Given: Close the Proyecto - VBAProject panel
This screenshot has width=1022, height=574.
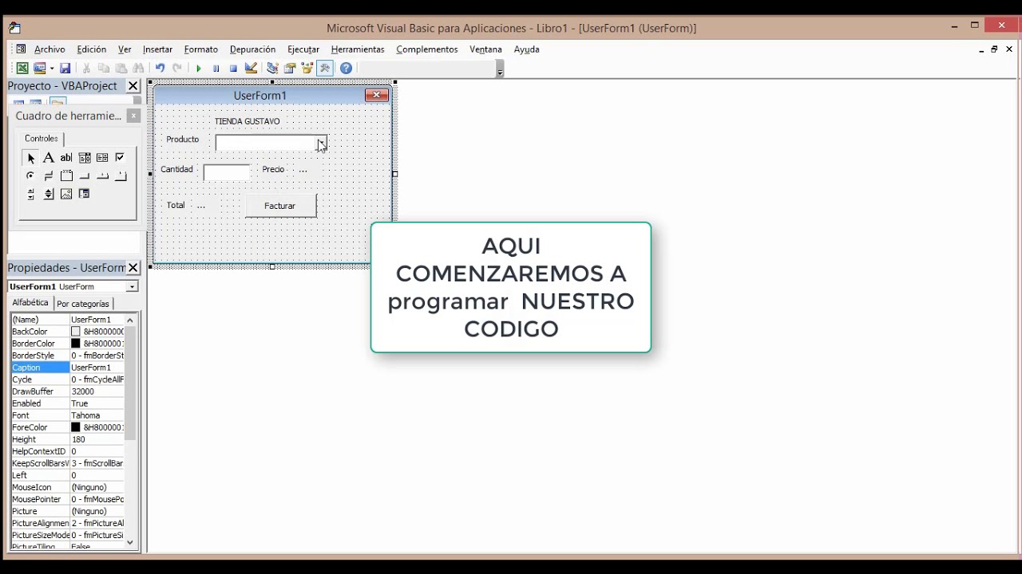Looking at the screenshot, I should tap(133, 86).
